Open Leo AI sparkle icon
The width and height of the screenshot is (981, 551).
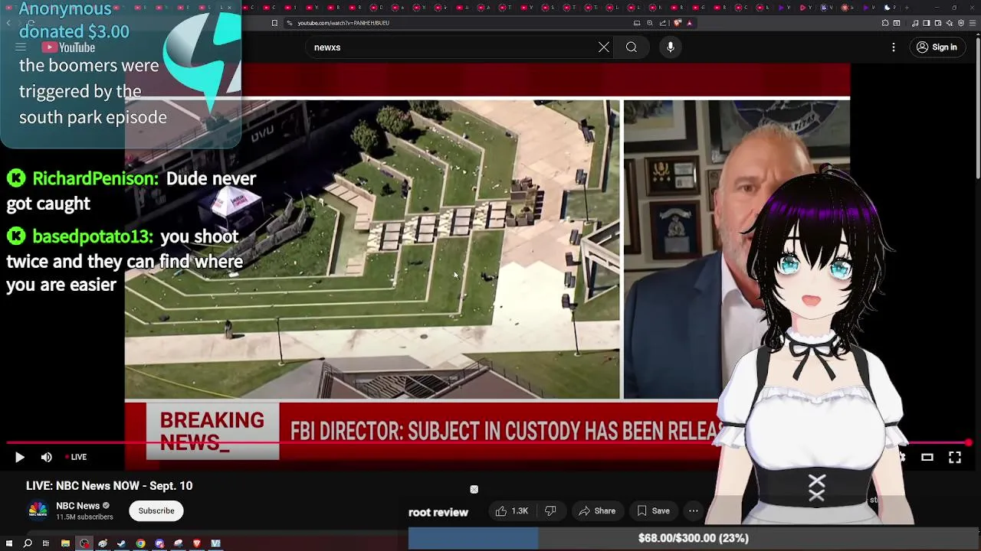pos(950,23)
